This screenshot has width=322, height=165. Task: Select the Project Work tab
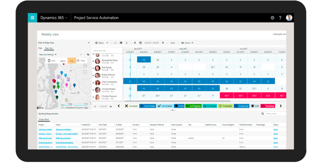pyautogui.click(x=44, y=119)
